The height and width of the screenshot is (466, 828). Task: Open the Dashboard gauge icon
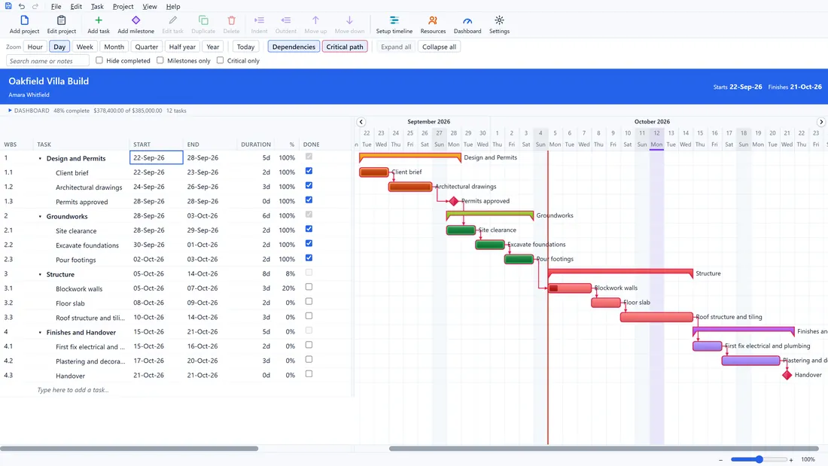467,20
